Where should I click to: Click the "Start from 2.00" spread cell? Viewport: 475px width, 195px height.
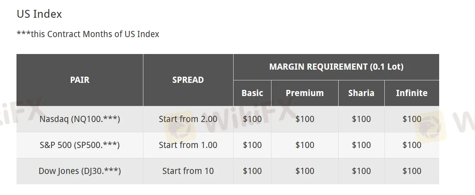point(188,119)
